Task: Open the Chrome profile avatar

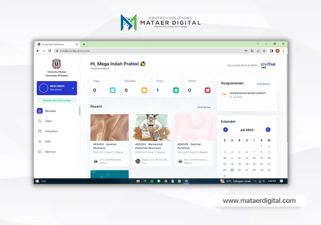Action: click(x=277, y=51)
